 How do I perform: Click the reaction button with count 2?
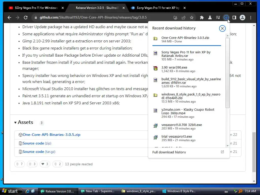coord(58,164)
